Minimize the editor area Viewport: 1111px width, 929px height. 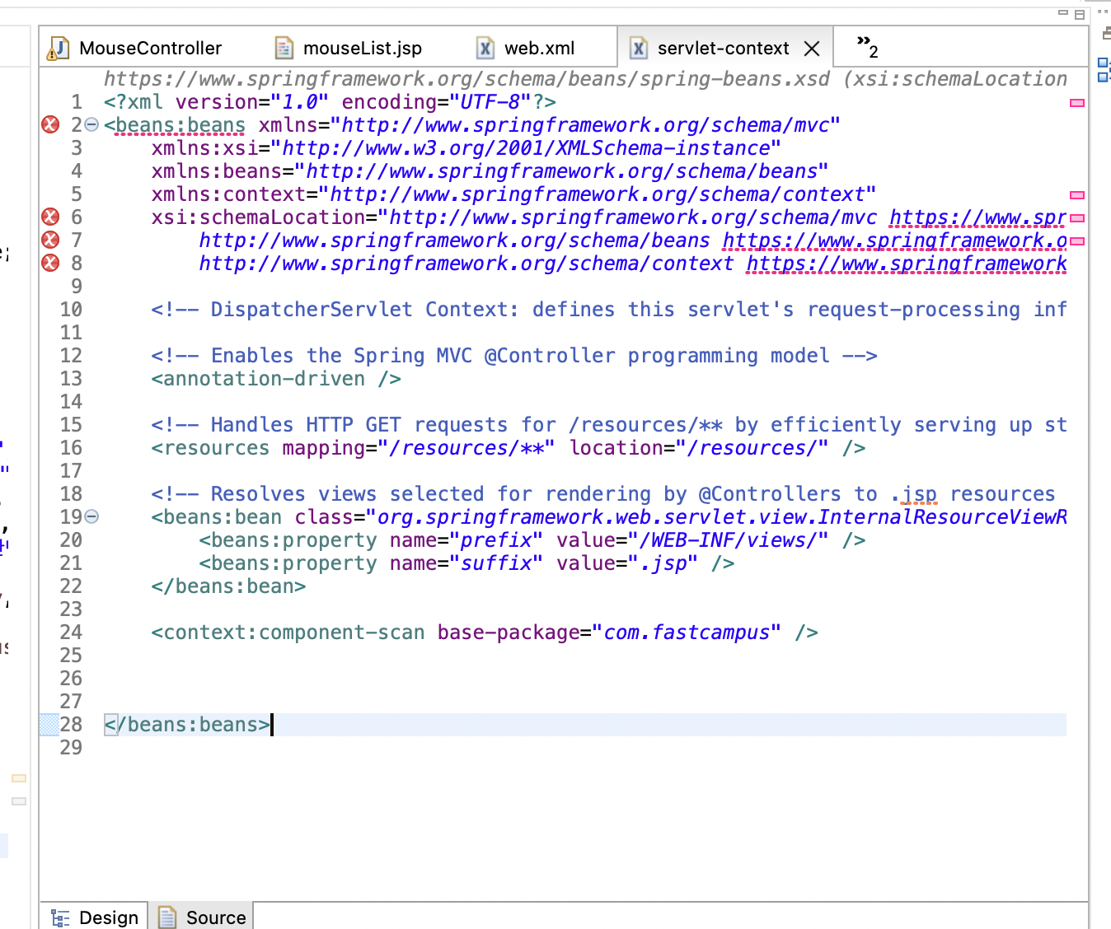(x=1063, y=13)
